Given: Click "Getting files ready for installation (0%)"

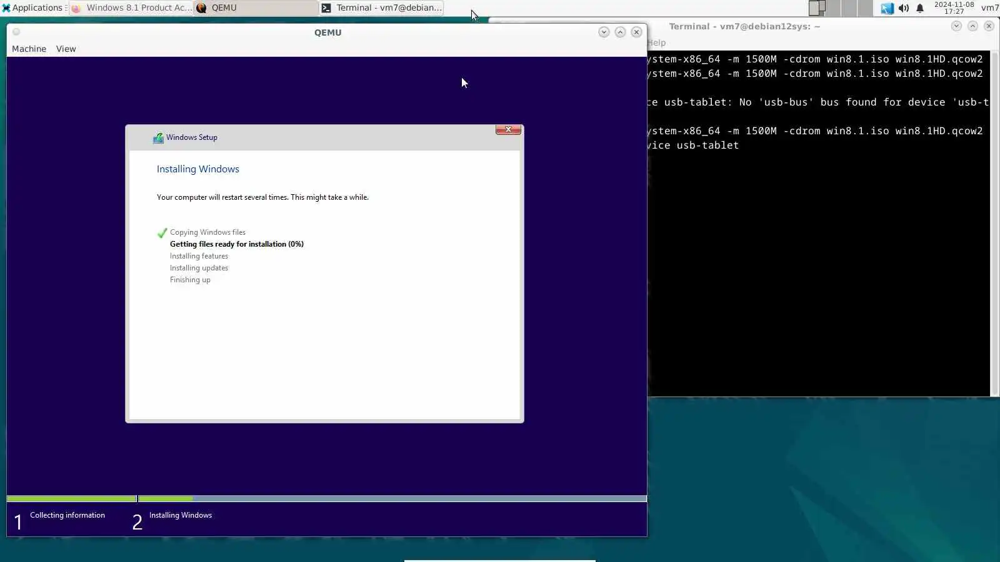Looking at the screenshot, I should coord(237,244).
